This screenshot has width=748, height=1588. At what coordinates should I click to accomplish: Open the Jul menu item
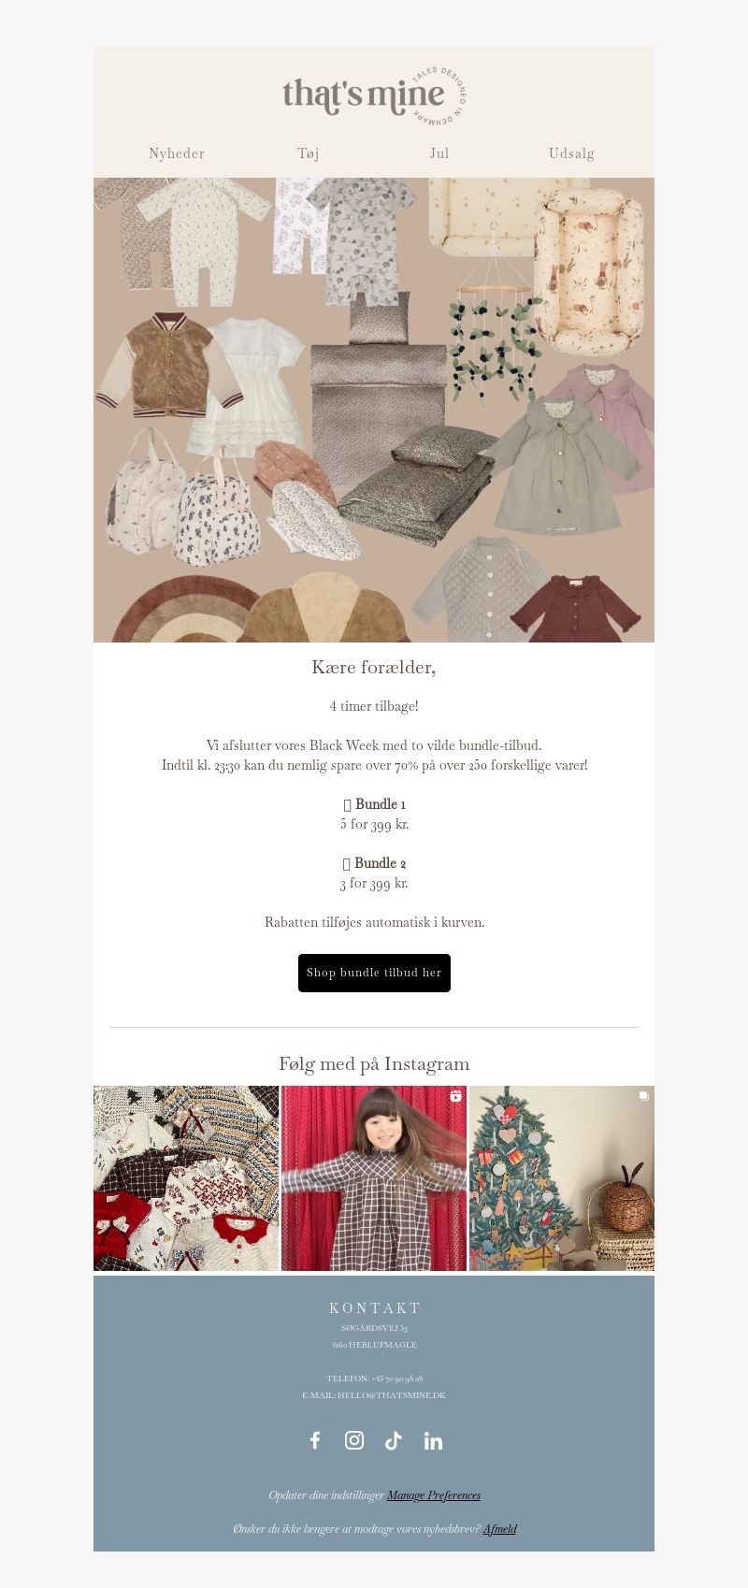pyautogui.click(x=439, y=153)
